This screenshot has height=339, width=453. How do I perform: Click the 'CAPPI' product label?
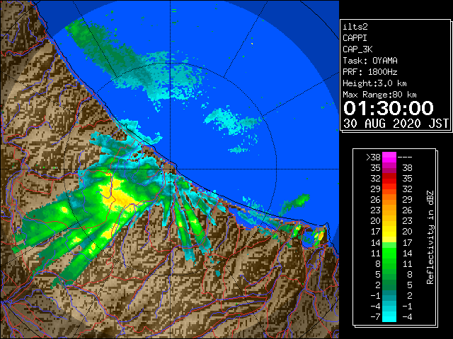[x=355, y=38]
